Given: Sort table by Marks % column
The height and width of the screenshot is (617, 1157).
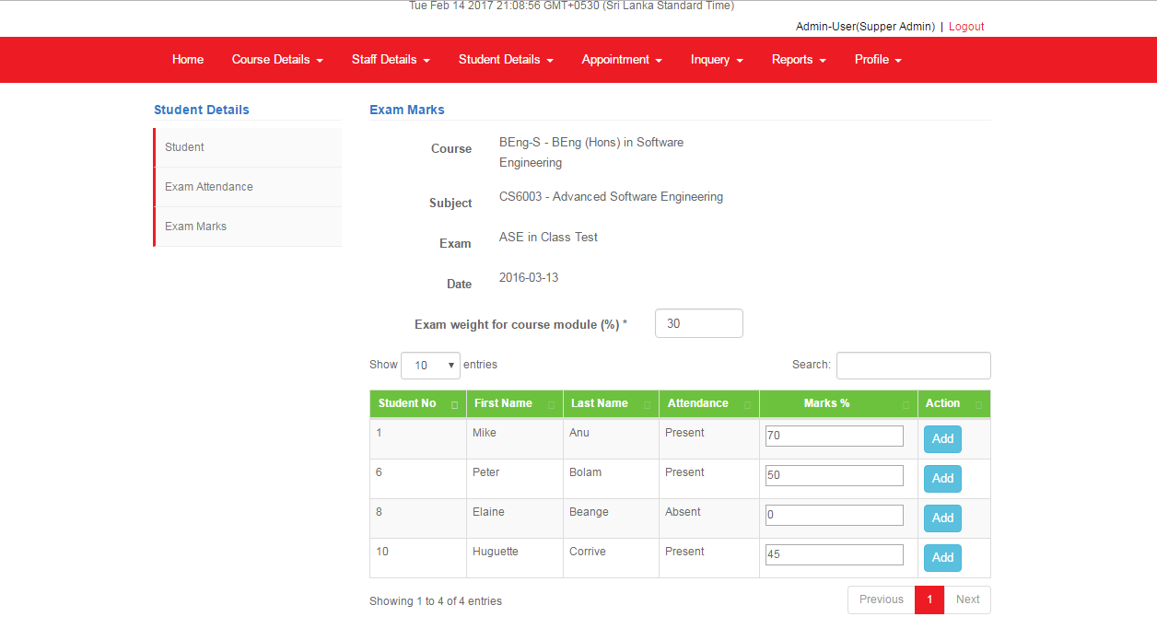Looking at the screenshot, I should [837, 403].
